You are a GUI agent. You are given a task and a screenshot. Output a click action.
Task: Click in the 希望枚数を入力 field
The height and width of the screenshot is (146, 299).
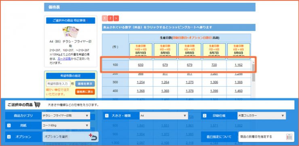click(x=58, y=84)
